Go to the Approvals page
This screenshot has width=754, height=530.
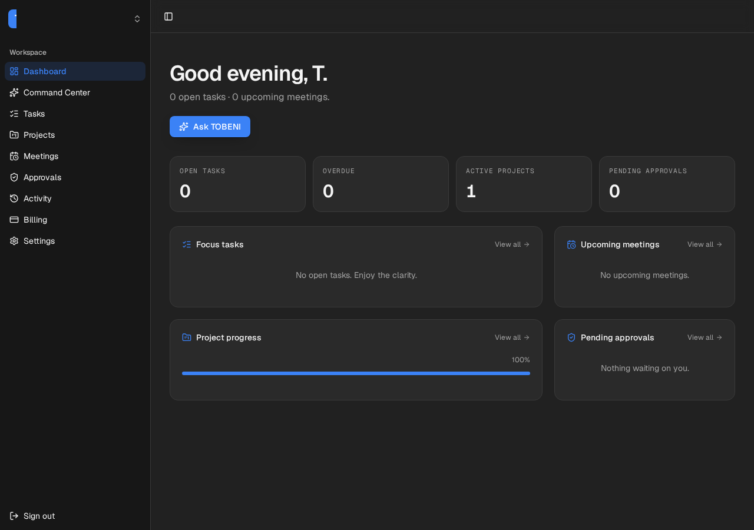click(x=75, y=177)
